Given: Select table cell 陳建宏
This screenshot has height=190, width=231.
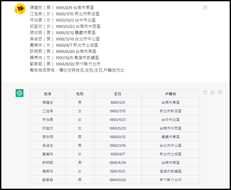Looking at the screenshot, I should click(x=48, y=102).
